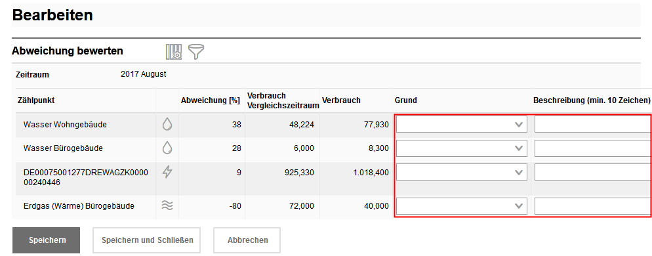Click water drop icon for Wasser Bürogebäude
The height and width of the screenshot is (256, 652).
(167, 148)
